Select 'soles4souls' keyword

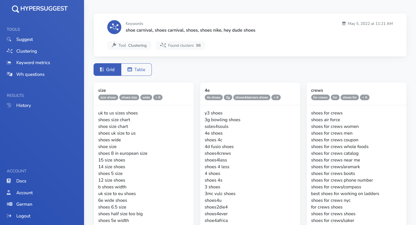coord(217,126)
